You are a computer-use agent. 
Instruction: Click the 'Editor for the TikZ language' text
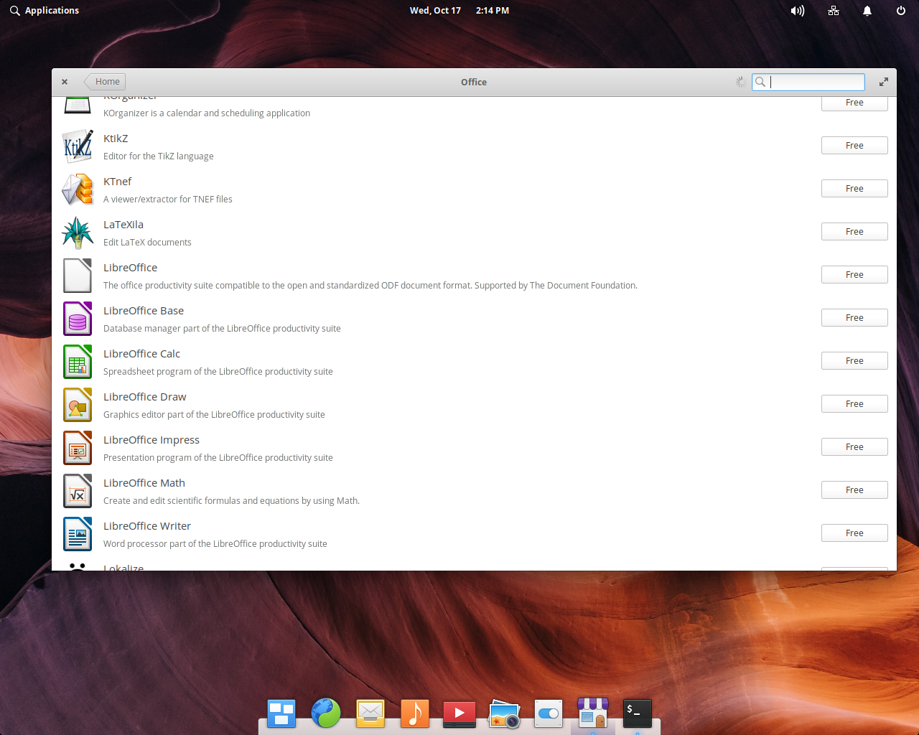tap(159, 156)
